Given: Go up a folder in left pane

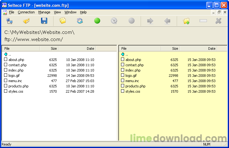Looking at the screenshot, I should (x=6, y=54).
